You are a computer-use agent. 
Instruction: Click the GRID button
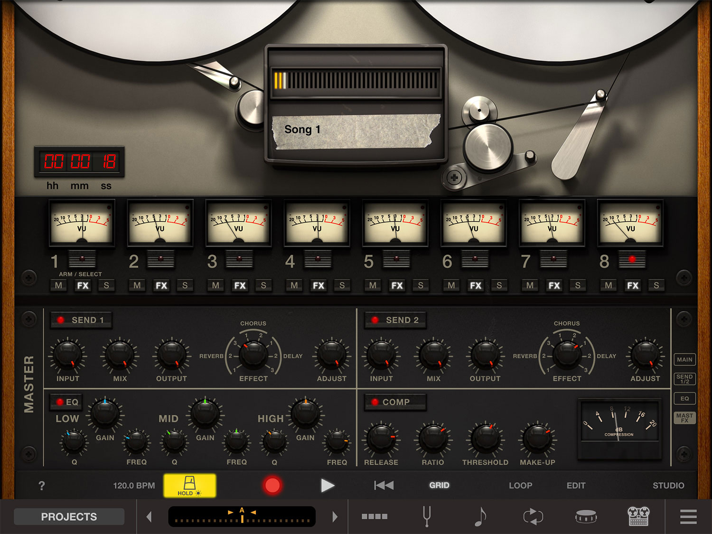point(439,485)
